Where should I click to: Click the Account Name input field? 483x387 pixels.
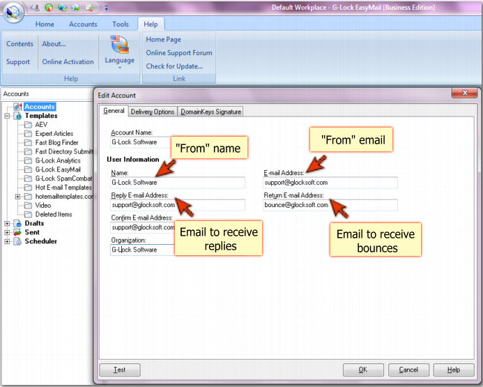[141, 142]
